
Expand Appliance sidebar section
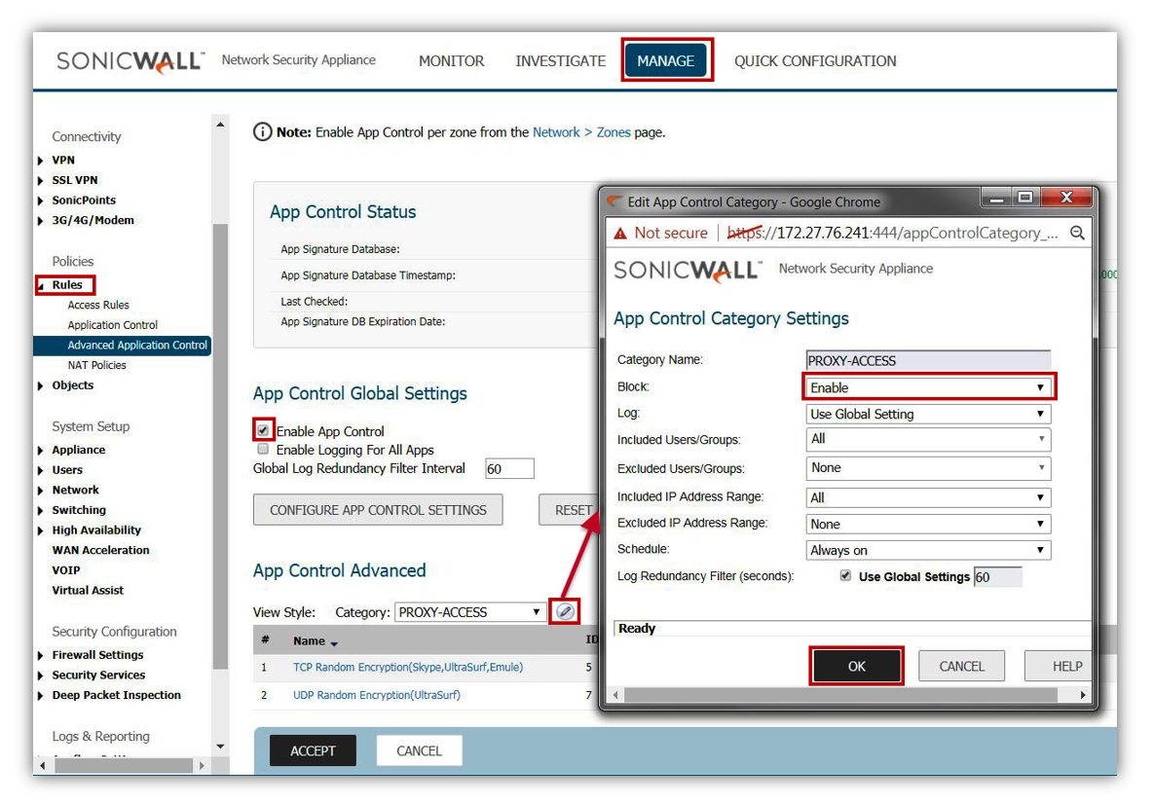tap(41, 450)
